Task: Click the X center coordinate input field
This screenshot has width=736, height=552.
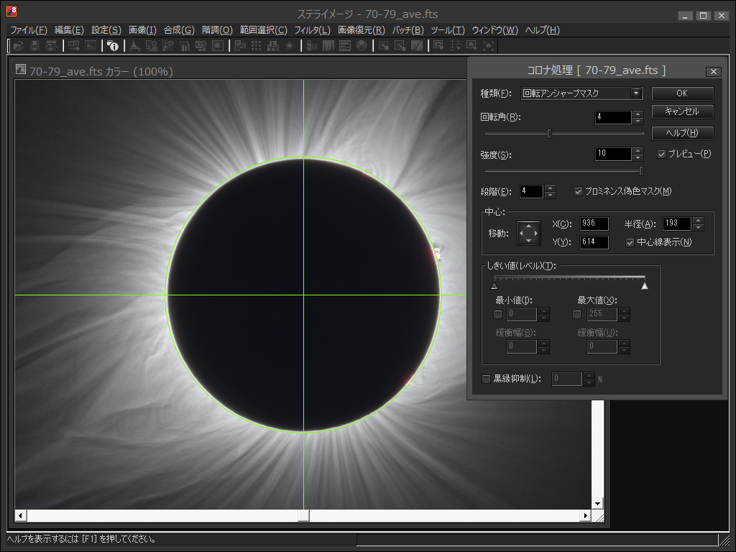Action: tap(594, 224)
